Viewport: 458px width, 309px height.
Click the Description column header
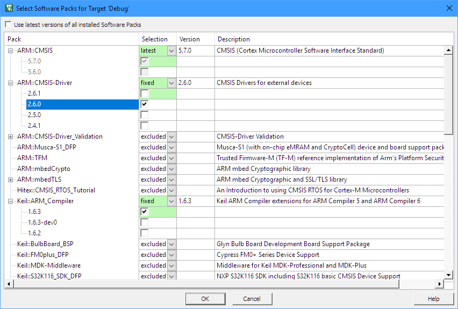click(x=334, y=39)
